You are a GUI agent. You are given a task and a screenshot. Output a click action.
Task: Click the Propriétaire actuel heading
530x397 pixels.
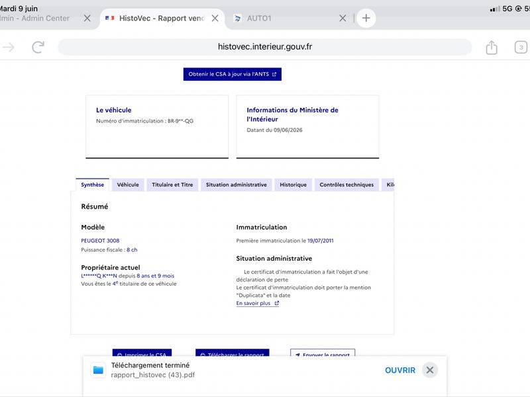(111, 267)
